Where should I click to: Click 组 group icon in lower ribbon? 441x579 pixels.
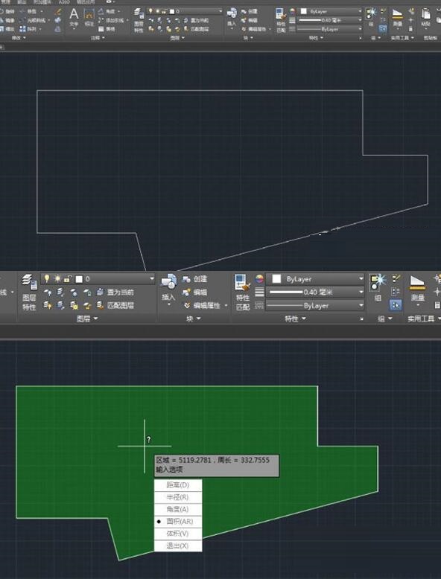tap(378, 282)
